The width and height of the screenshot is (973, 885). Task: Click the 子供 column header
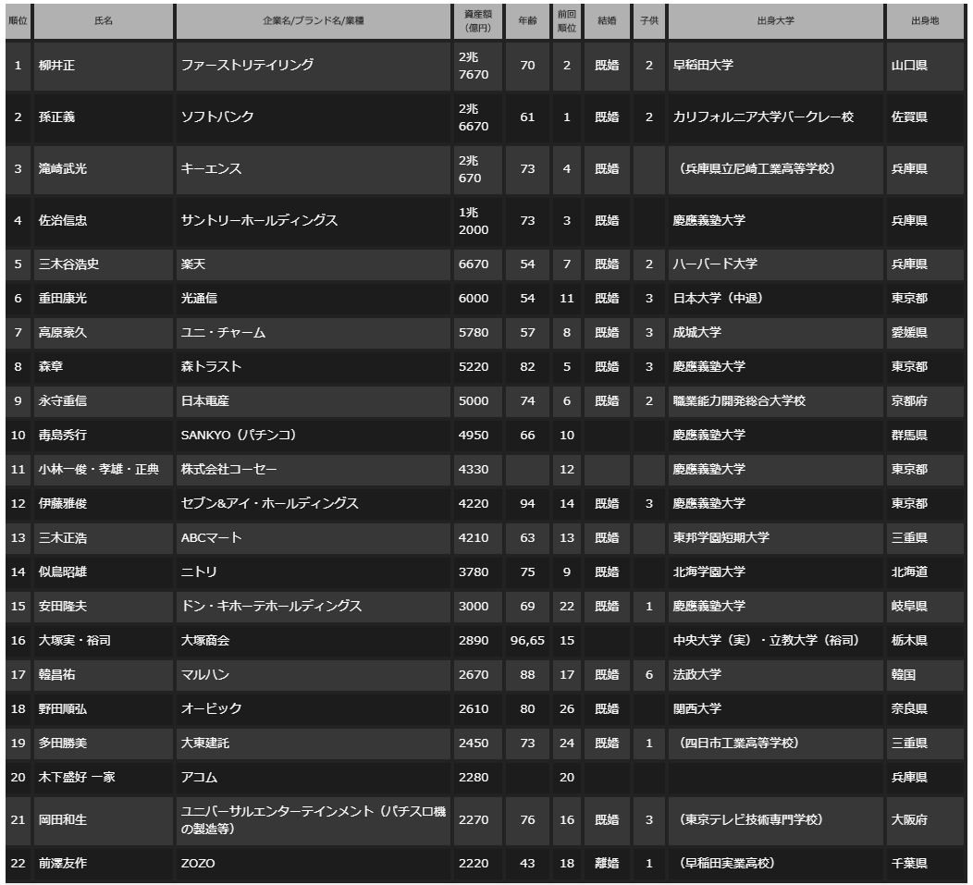[649, 21]
